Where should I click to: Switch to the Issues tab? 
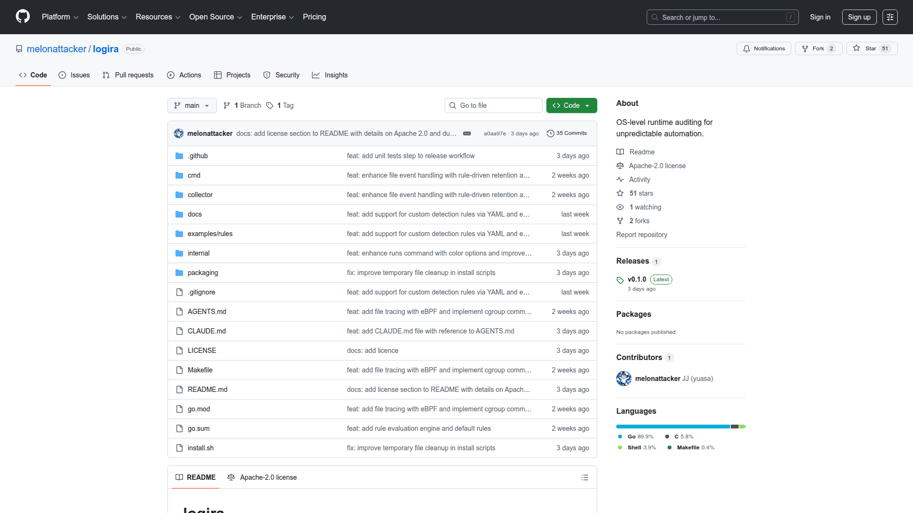pyautogui.click(x=74, y=75)
